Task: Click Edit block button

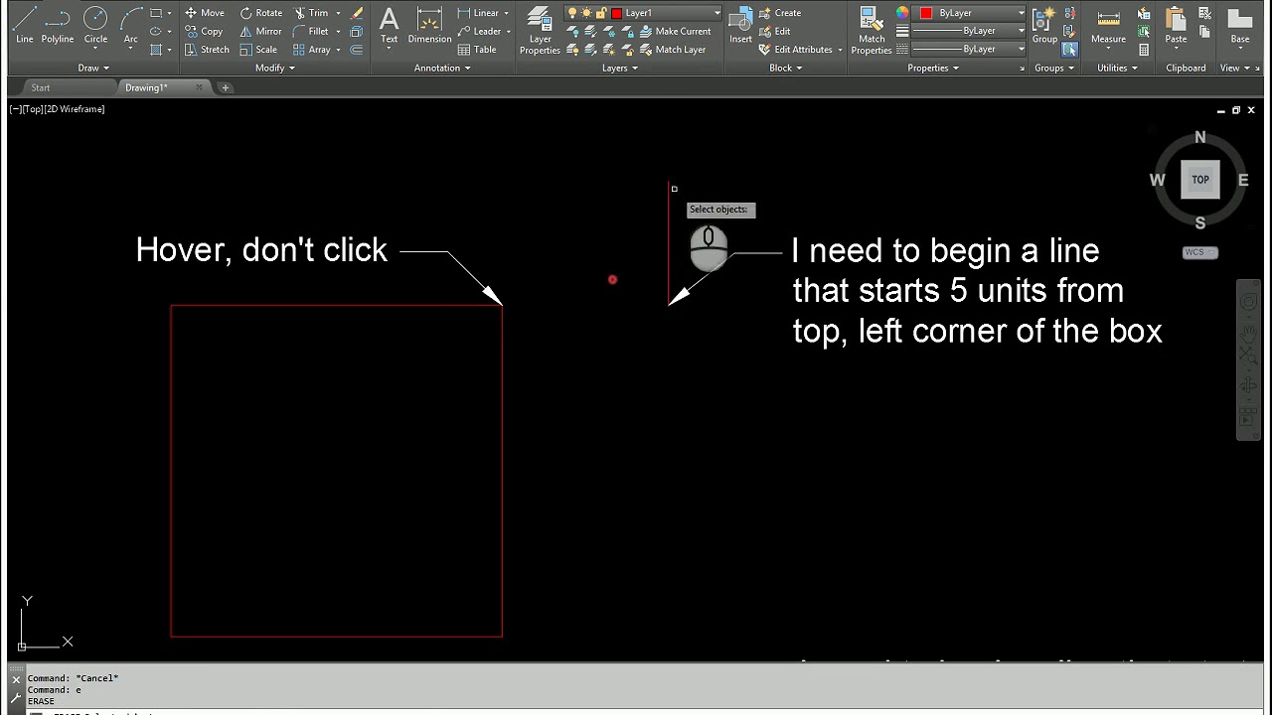Action: click(x=774, y=31)
